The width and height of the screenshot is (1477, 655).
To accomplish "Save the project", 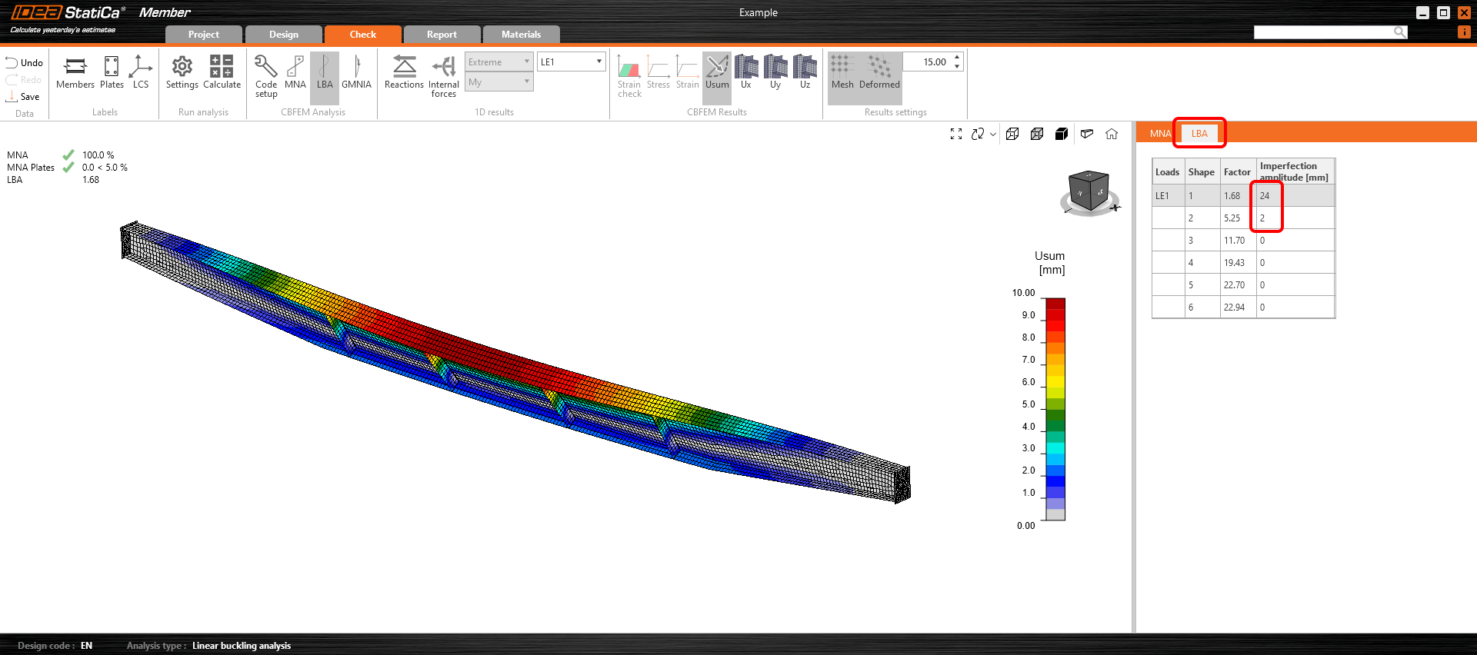I will [23, 97].
